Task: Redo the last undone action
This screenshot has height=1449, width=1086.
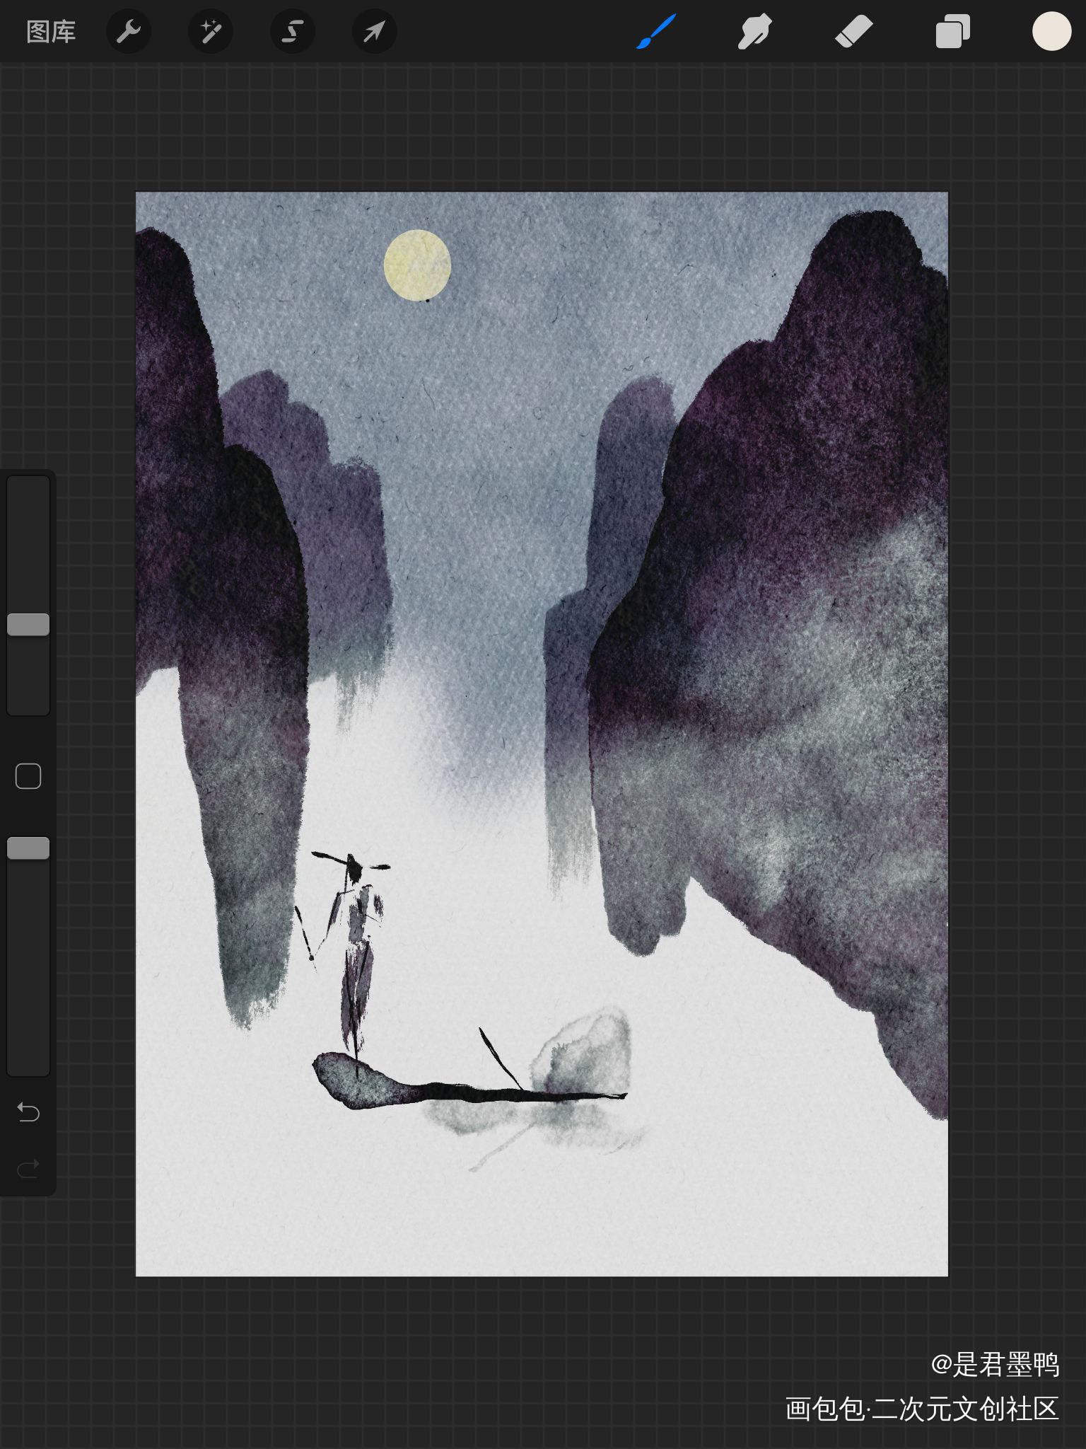Action: coord(28,1169)
